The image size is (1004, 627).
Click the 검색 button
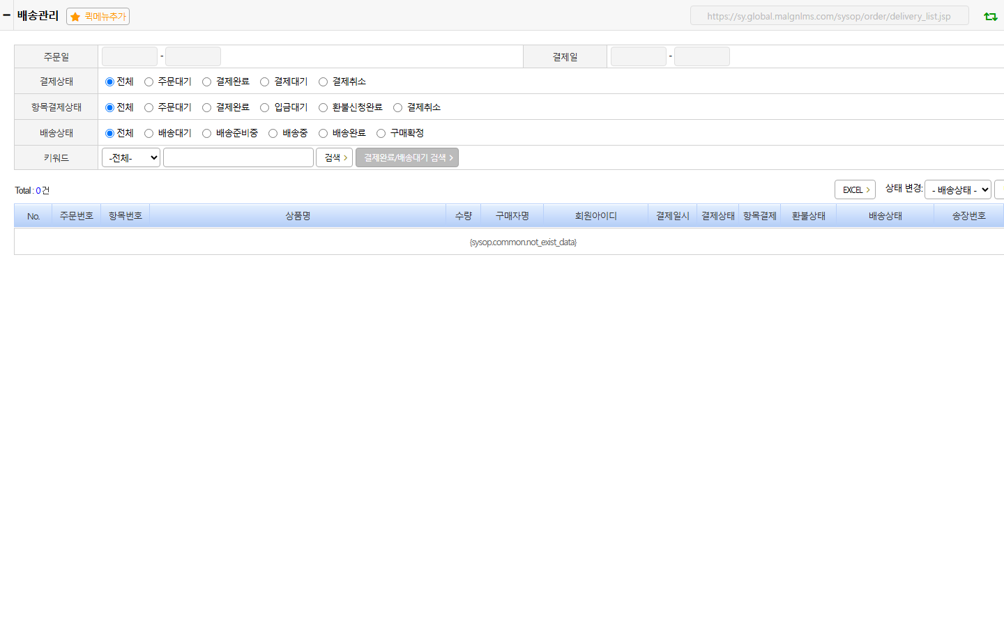[334, 157]
